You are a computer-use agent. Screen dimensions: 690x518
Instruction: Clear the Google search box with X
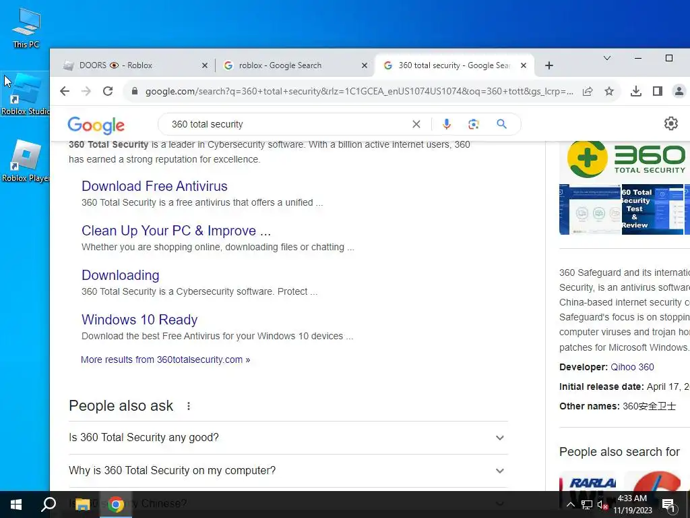pos(416,124)
